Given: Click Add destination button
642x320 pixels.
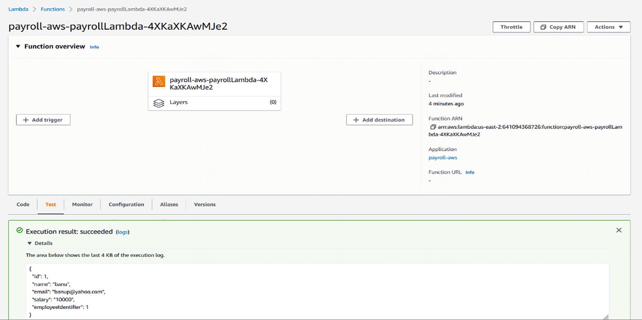Looking at the screenshot, I should (379, 120).
